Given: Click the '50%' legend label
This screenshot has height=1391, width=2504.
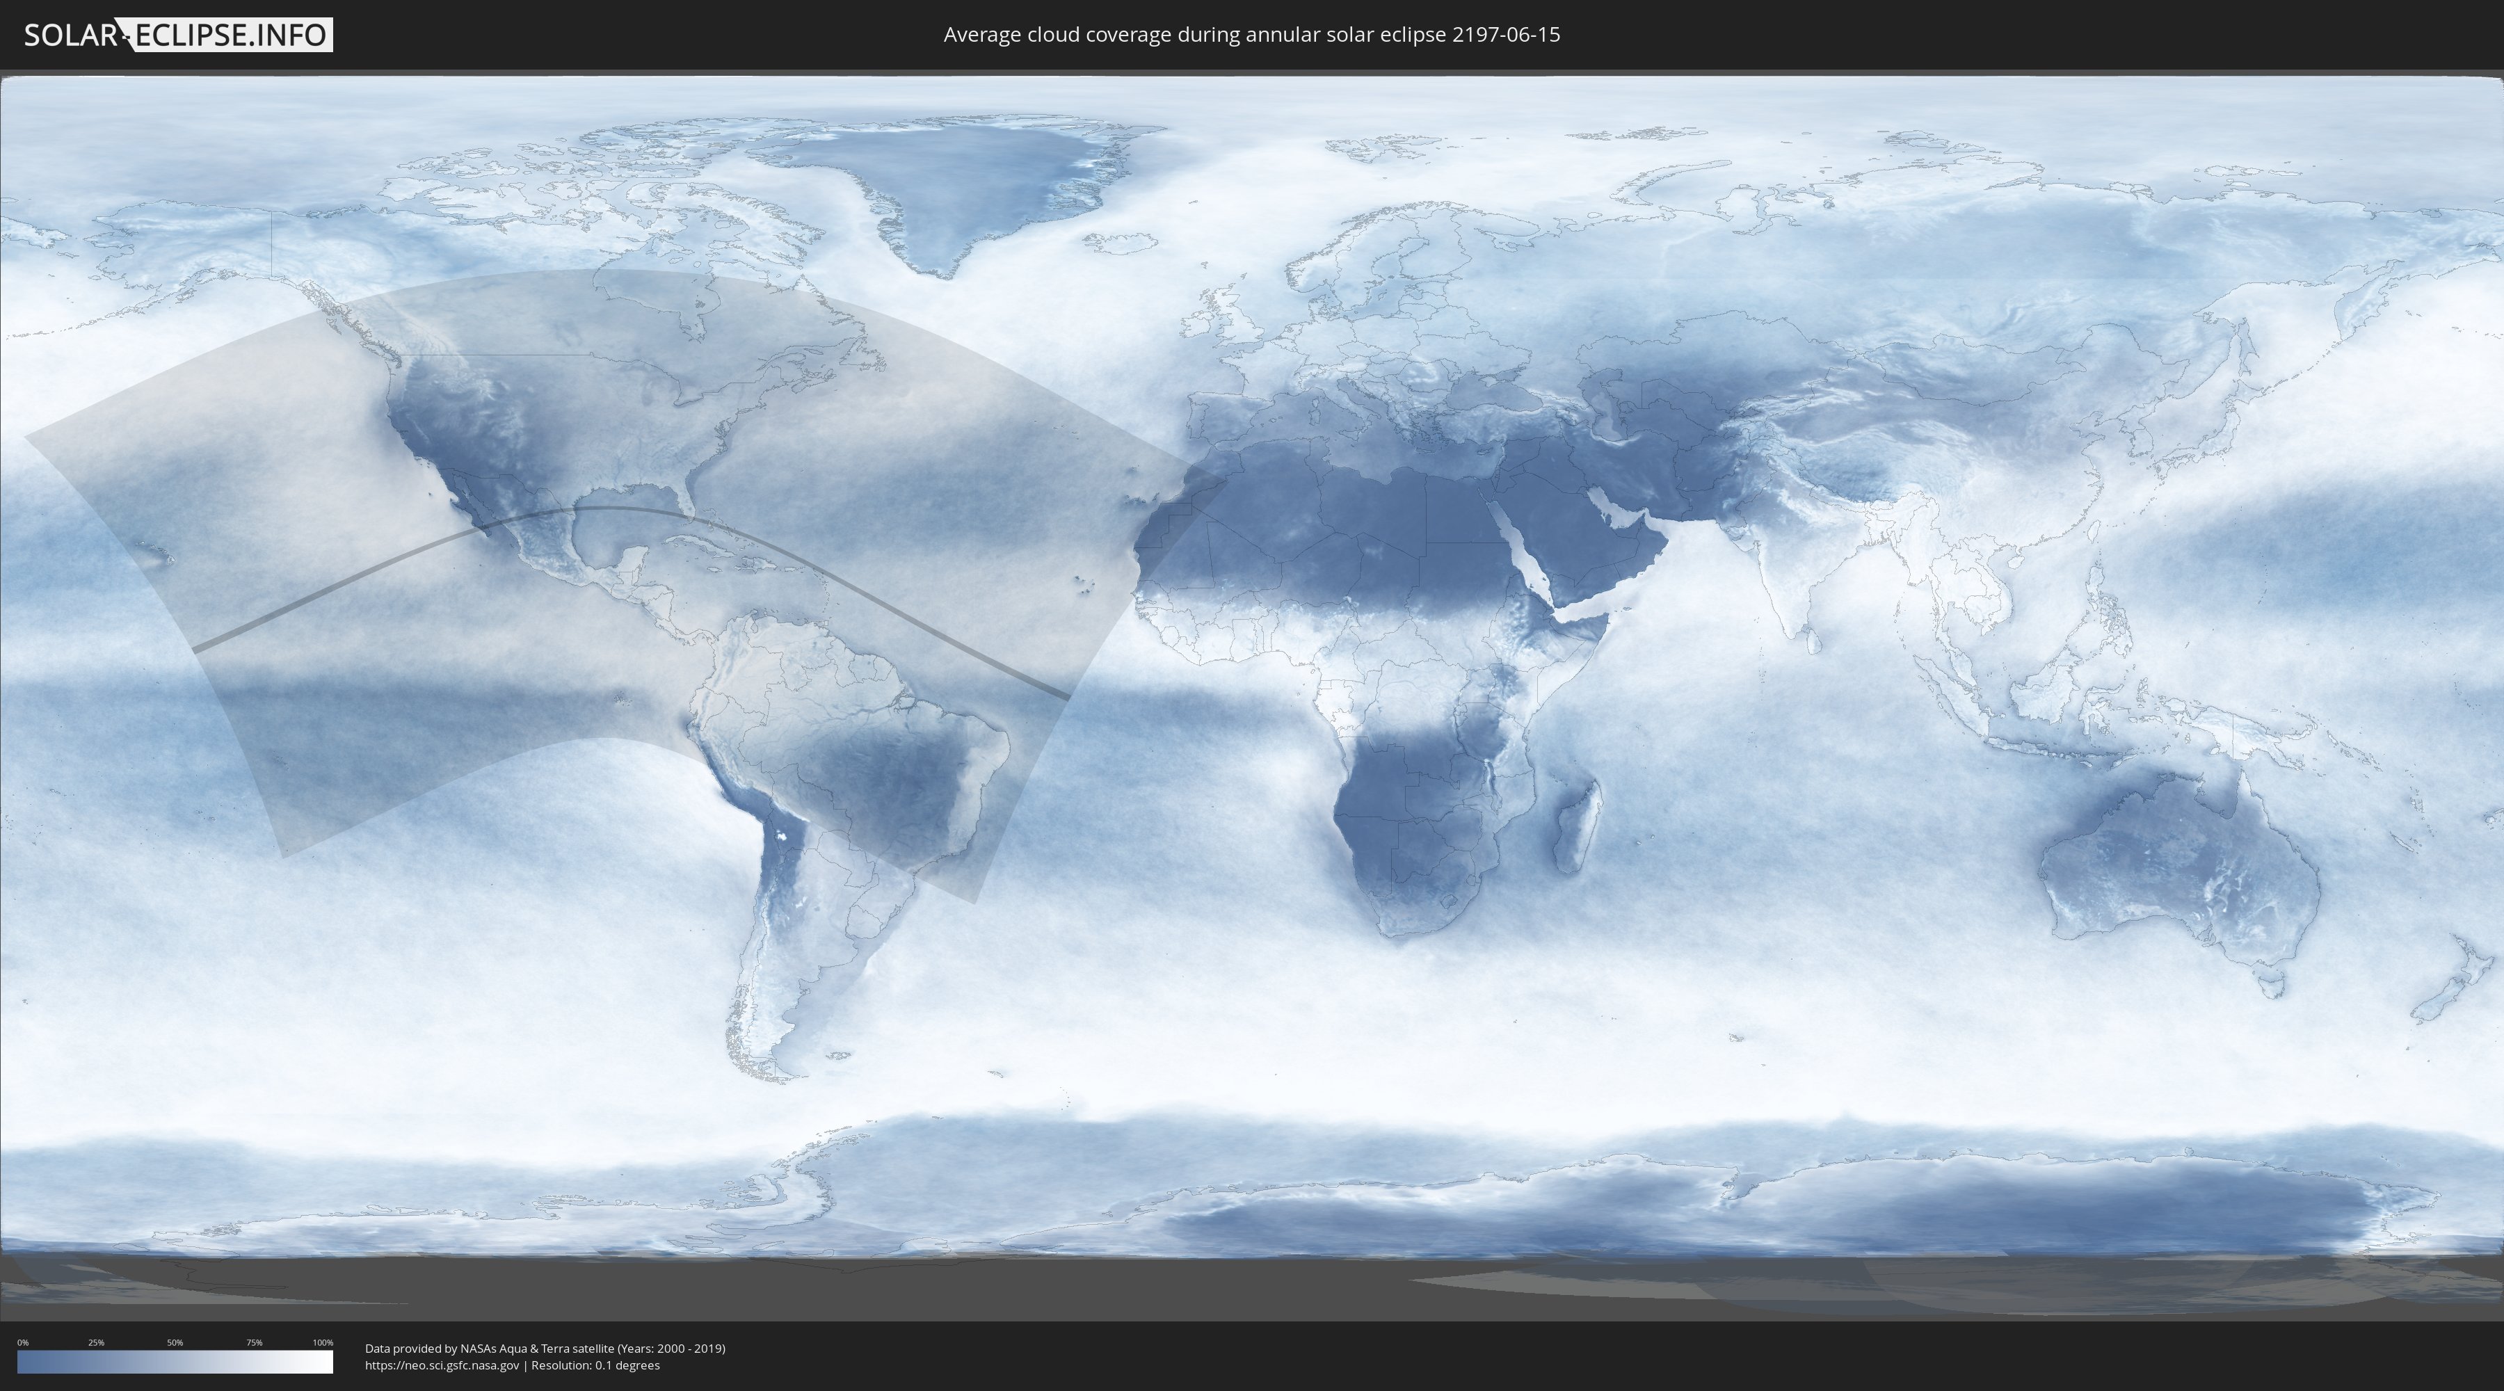Looking at the screenshot, I should coord(175,1342).
